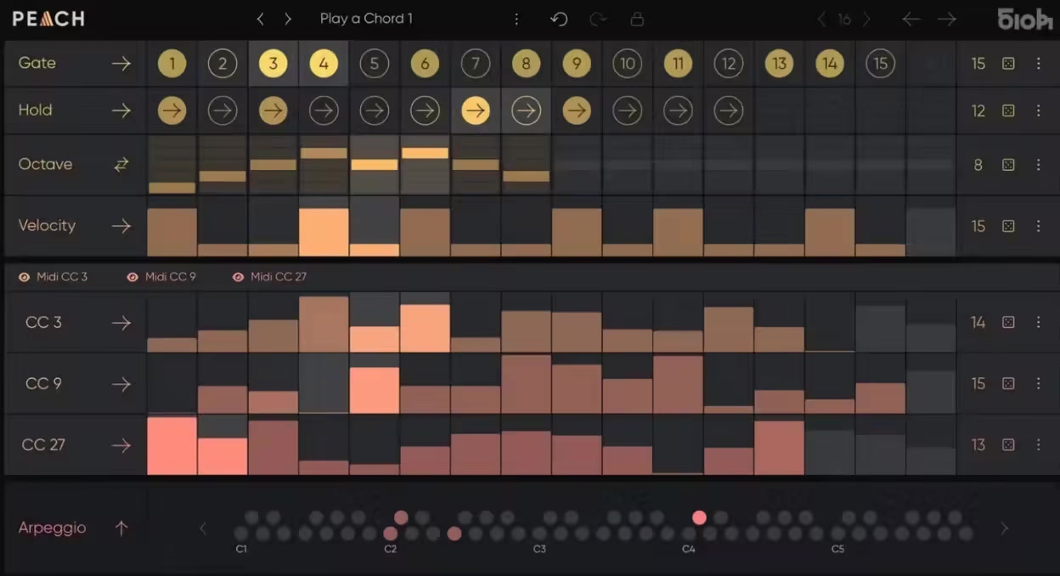Click the Arpeggio up arrow icon
This screenshot has height=576, width=1060.
[121, 528]
